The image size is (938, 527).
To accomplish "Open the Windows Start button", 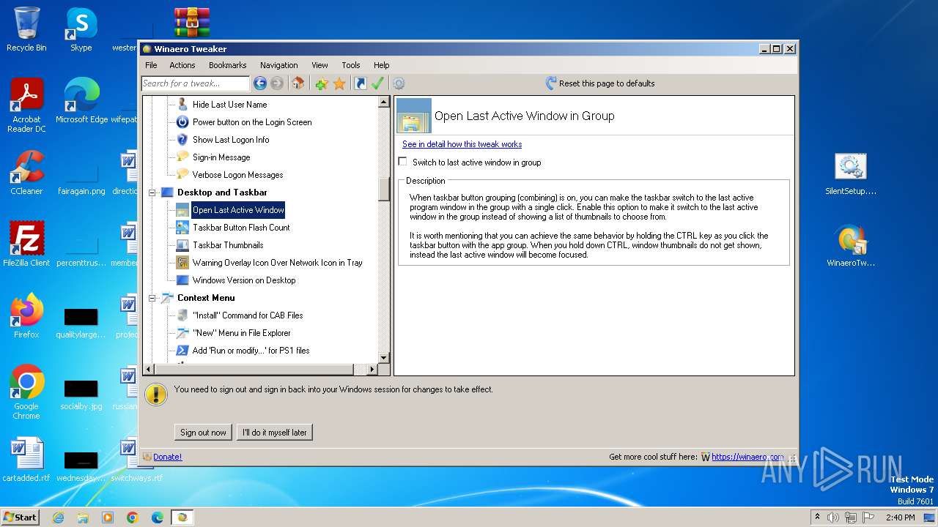I will coord(21,517).
